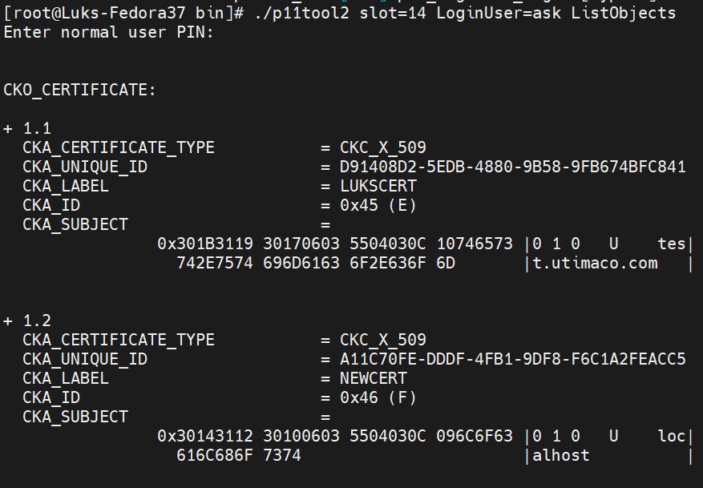Click the 0x45 (E) ID value

click(x=378, y=205)
